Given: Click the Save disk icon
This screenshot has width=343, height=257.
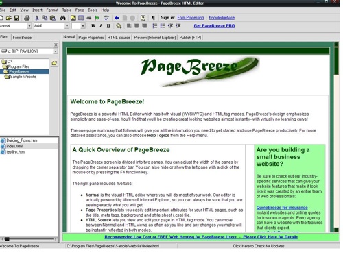Looking at the screenshot, I should tap(16, 18).
